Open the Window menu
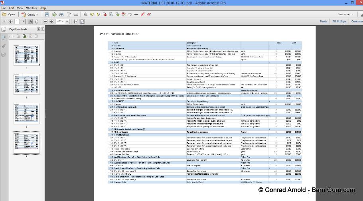 click(x=31, y=8)
